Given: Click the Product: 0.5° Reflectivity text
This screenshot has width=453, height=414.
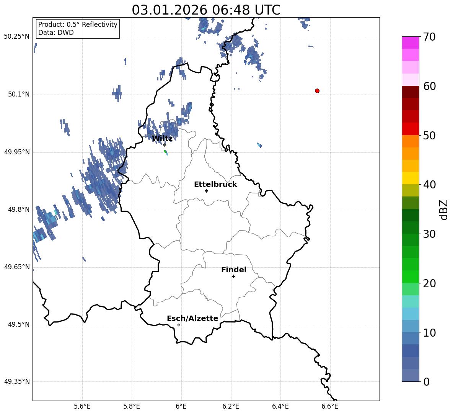Looking at the screenshot, I should [x=78, y=25].
